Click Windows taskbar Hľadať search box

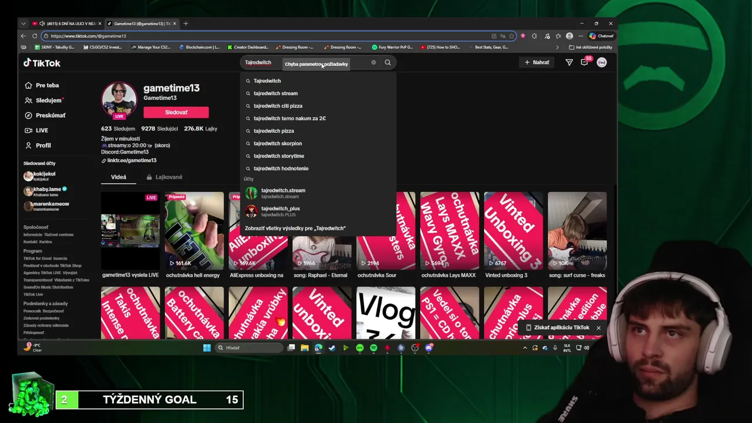[249, 348]
